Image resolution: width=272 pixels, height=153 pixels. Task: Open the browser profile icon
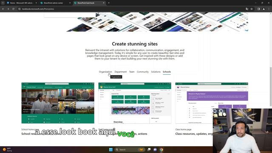pos(263,9)
